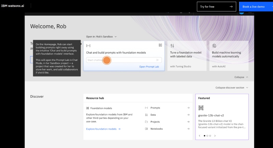Click the 'with Tuning Studio' label
The image size is (273, 148).
click(x=181, y=66)
